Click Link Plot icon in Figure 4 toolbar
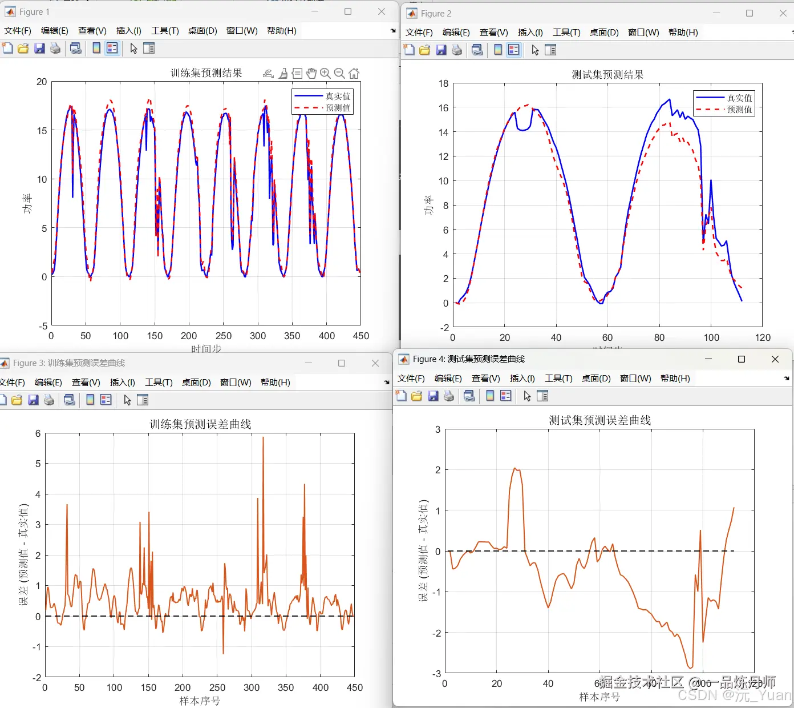The width and height of the screenshot is (794, 708). tap(469, 396)
